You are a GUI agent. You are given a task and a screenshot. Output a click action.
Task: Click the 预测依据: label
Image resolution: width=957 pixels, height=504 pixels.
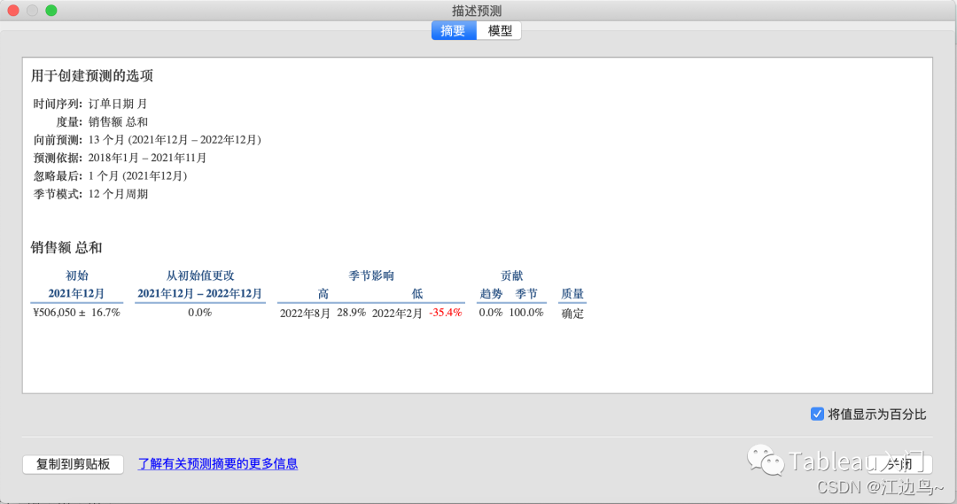[58, 158]
